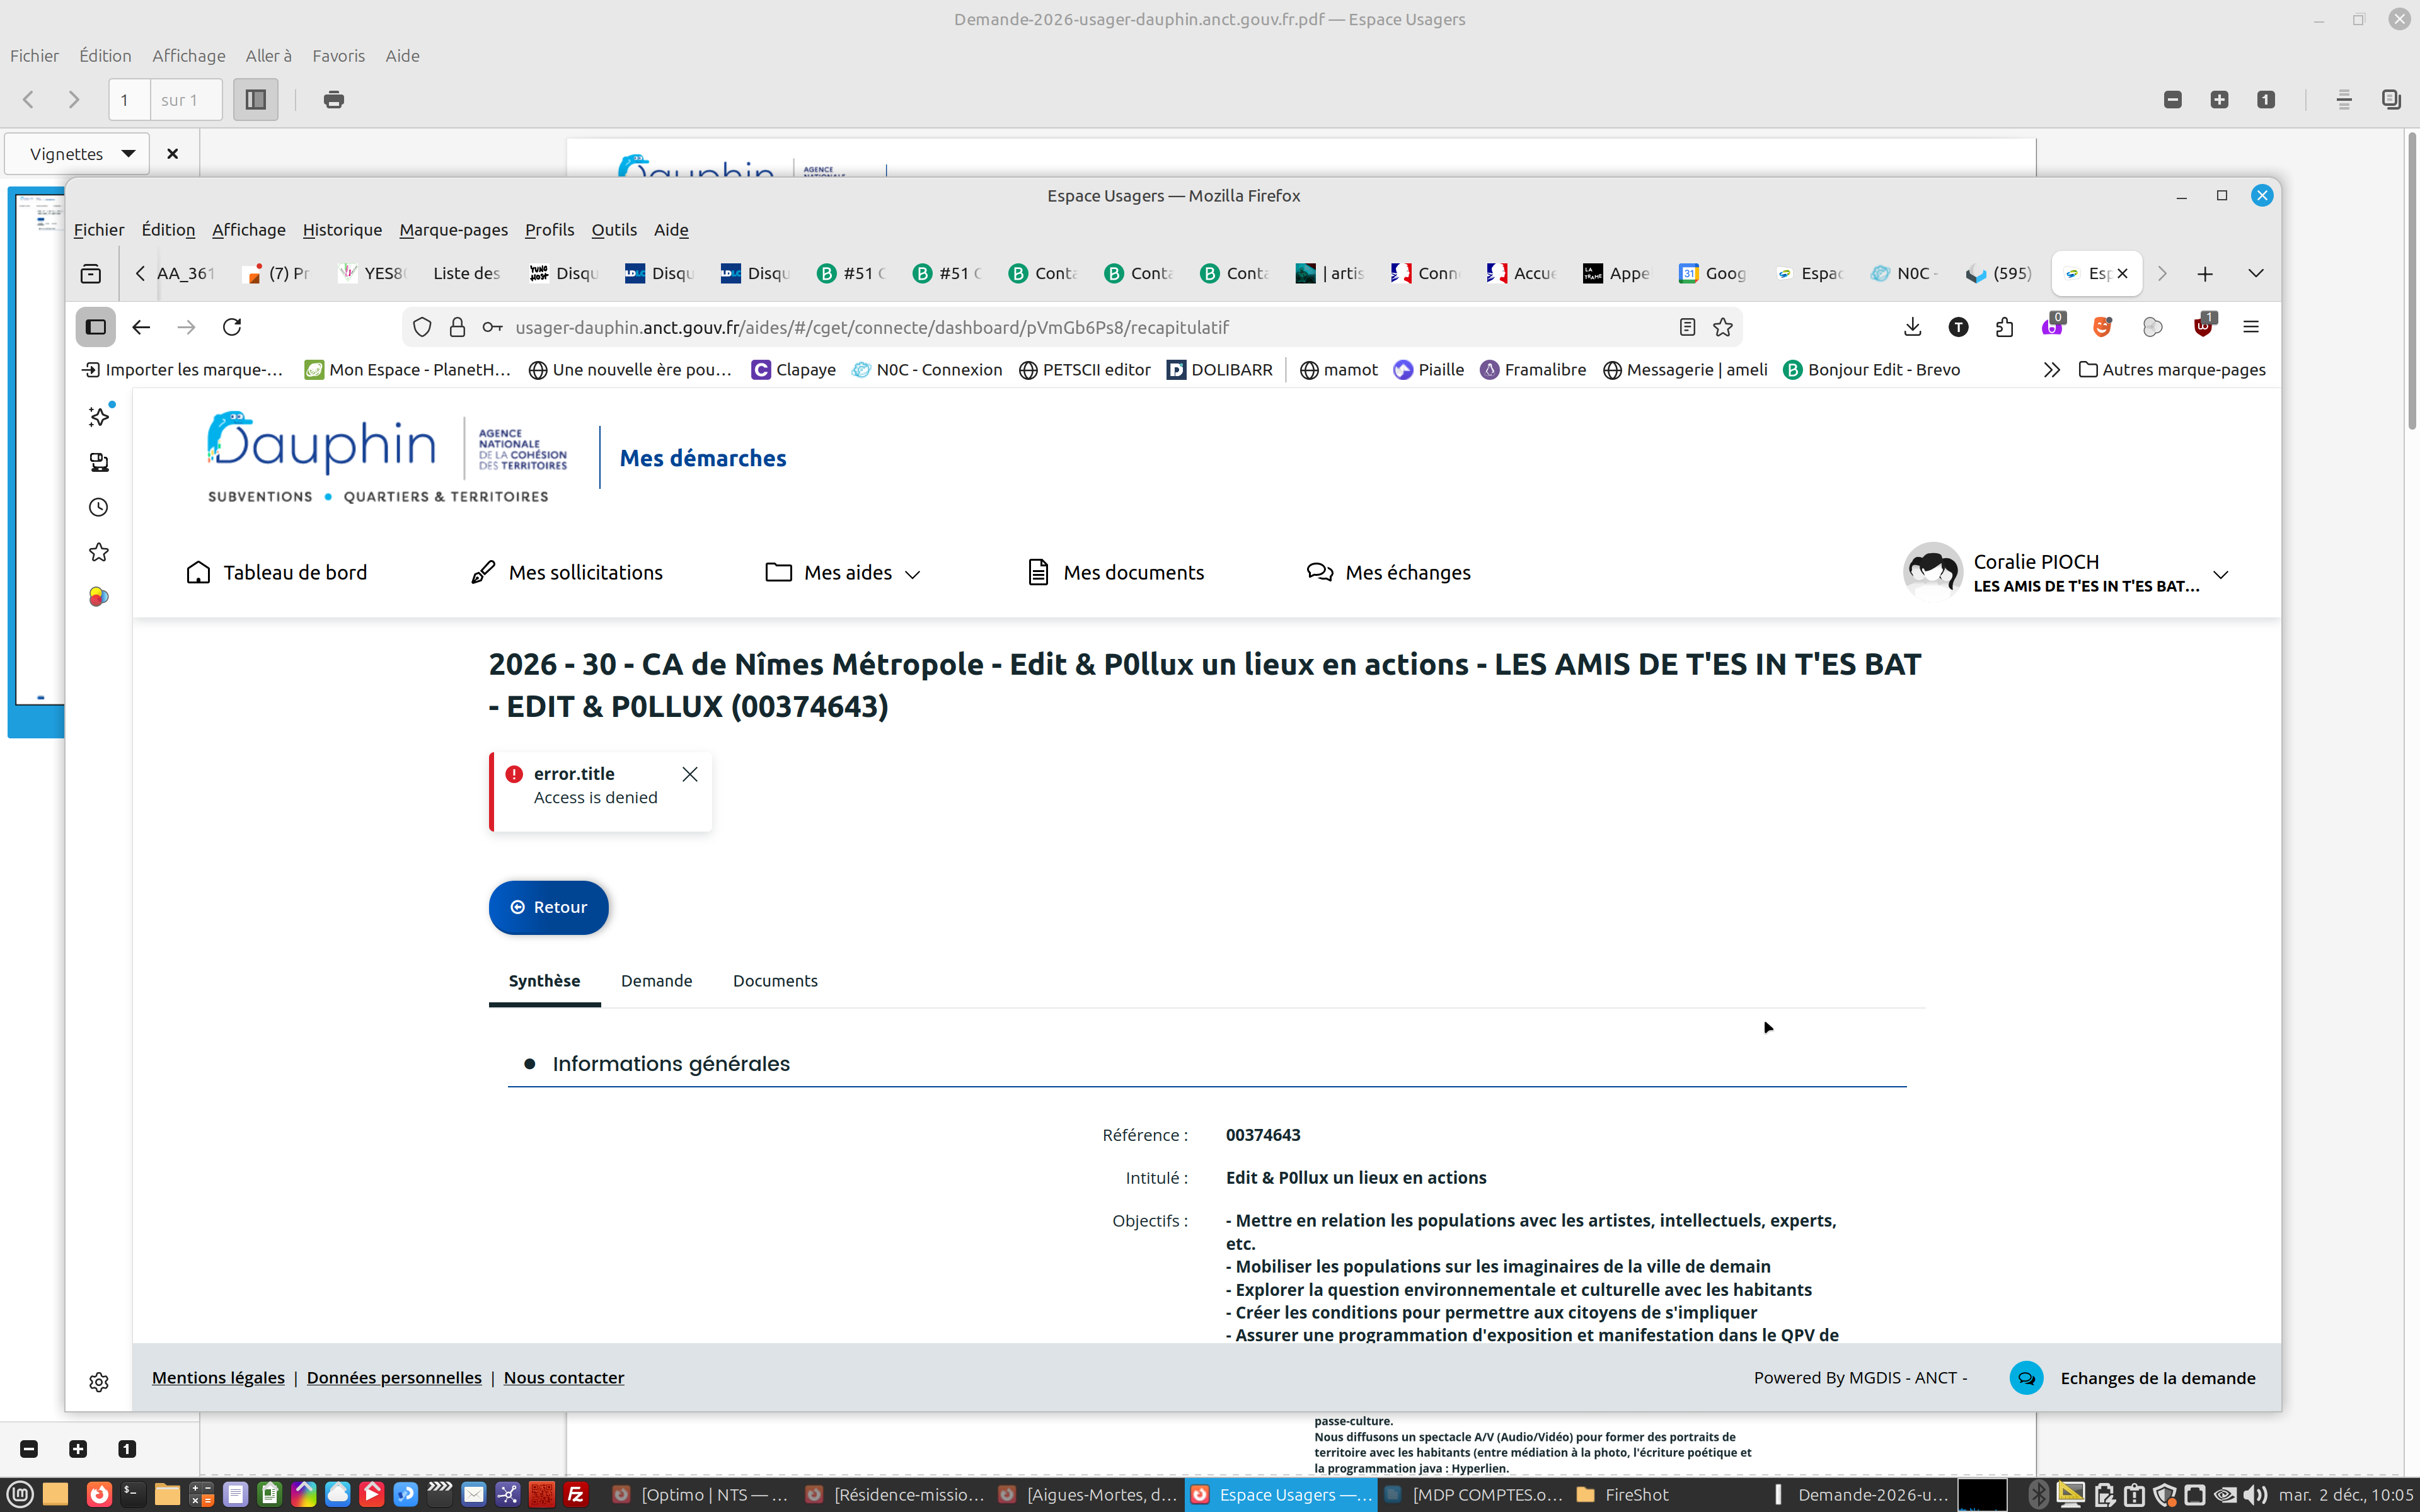2420x1512 pixels.
Task: Toggle the Firefox sidebar visibility button
Action: (96, 327)
